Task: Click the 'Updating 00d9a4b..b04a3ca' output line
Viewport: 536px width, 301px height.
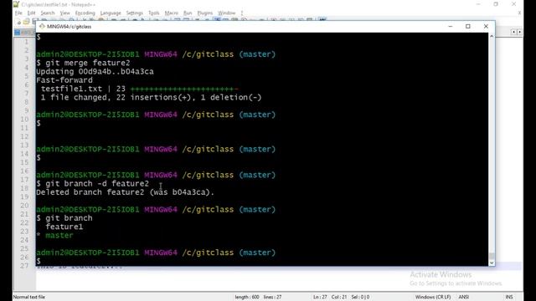Action: point(95,72)
